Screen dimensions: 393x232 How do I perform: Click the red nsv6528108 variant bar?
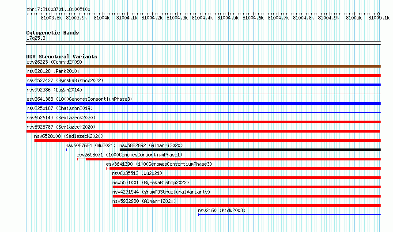click(208, 141)
